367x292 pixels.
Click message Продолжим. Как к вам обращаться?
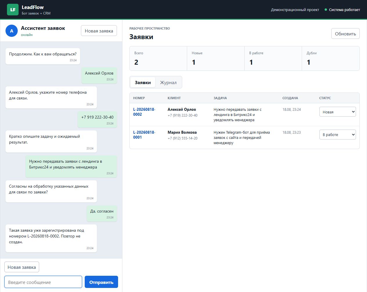[43, 56]
